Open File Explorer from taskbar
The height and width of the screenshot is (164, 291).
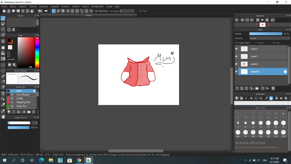tap(51, 160)
